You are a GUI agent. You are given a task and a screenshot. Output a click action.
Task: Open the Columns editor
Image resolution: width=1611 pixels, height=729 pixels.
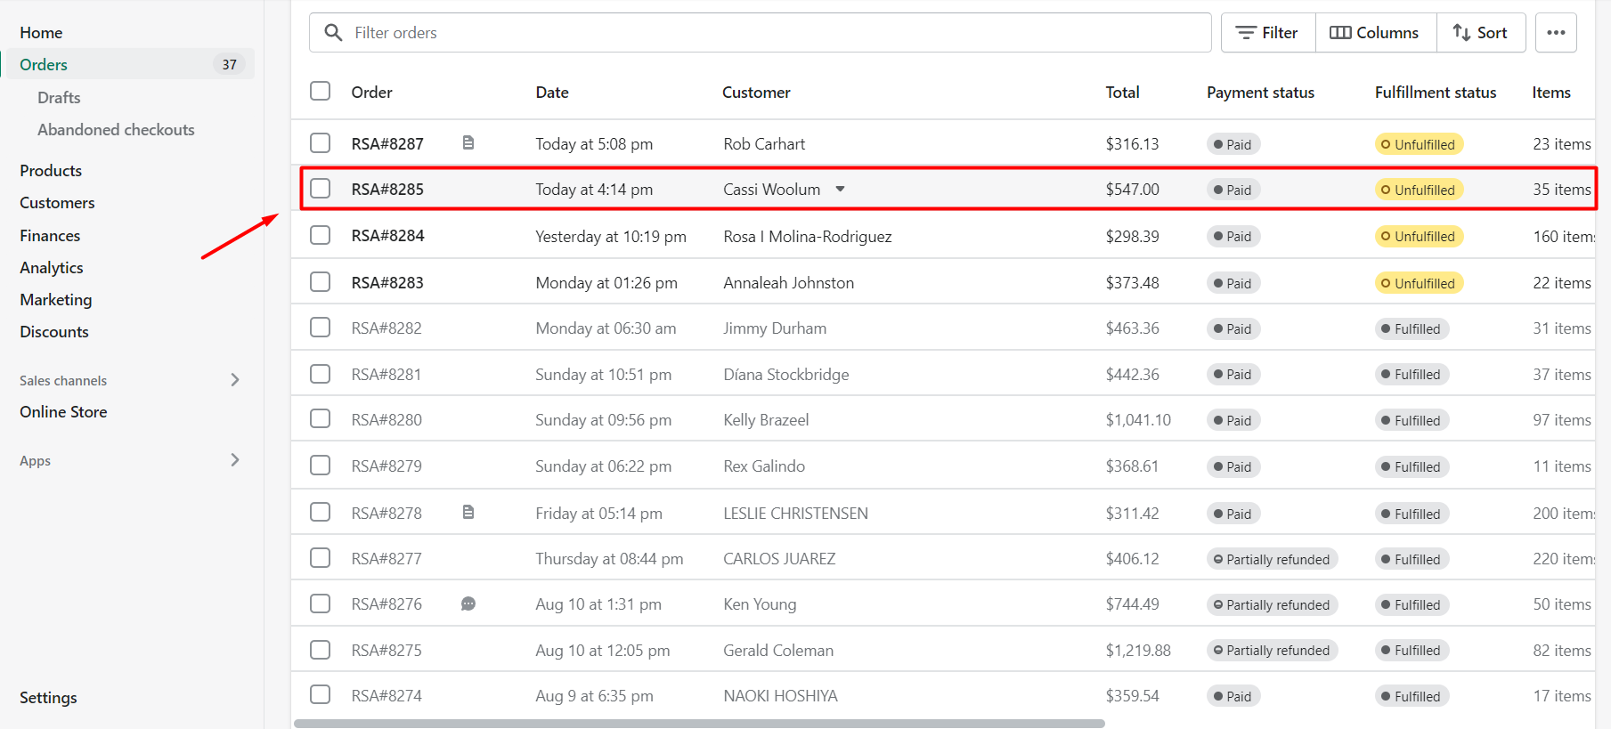click(1375, 33)
